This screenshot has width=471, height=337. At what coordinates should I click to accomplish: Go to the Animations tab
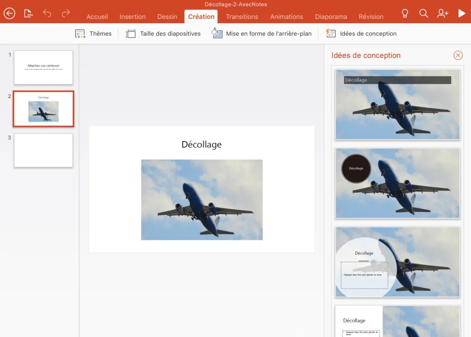point(287,17)
